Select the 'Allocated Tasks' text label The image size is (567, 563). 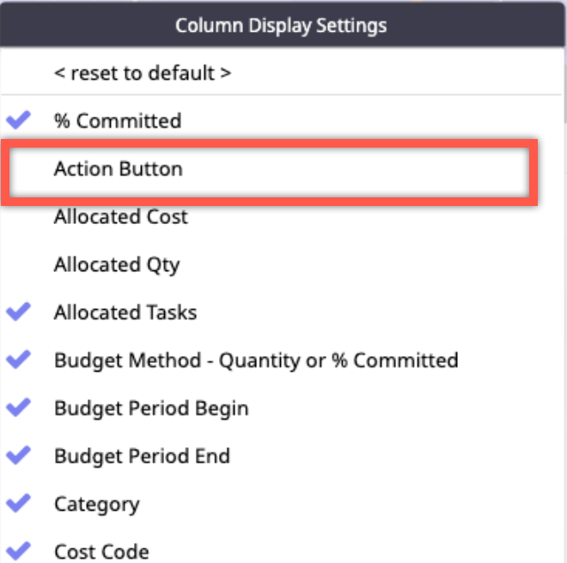tap(125, 312)
